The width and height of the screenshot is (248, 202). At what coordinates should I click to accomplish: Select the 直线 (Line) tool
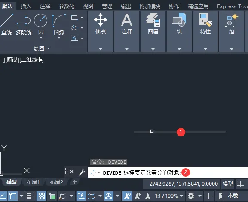point(6,24)
